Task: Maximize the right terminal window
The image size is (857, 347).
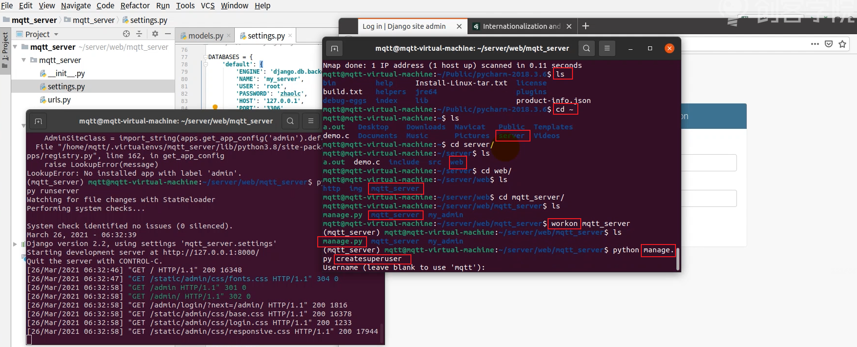Action: click(x=650, y=48)
